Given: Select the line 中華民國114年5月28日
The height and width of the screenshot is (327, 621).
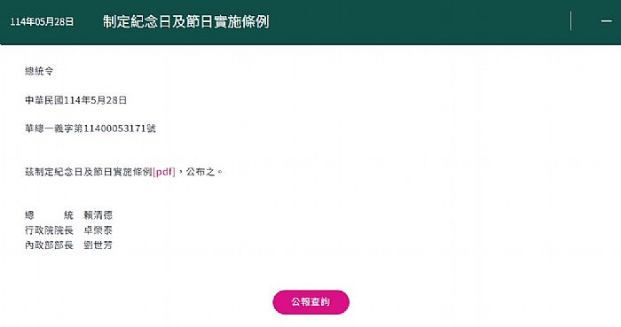Looking at the screenshot, I should click(x=75, y=100).
